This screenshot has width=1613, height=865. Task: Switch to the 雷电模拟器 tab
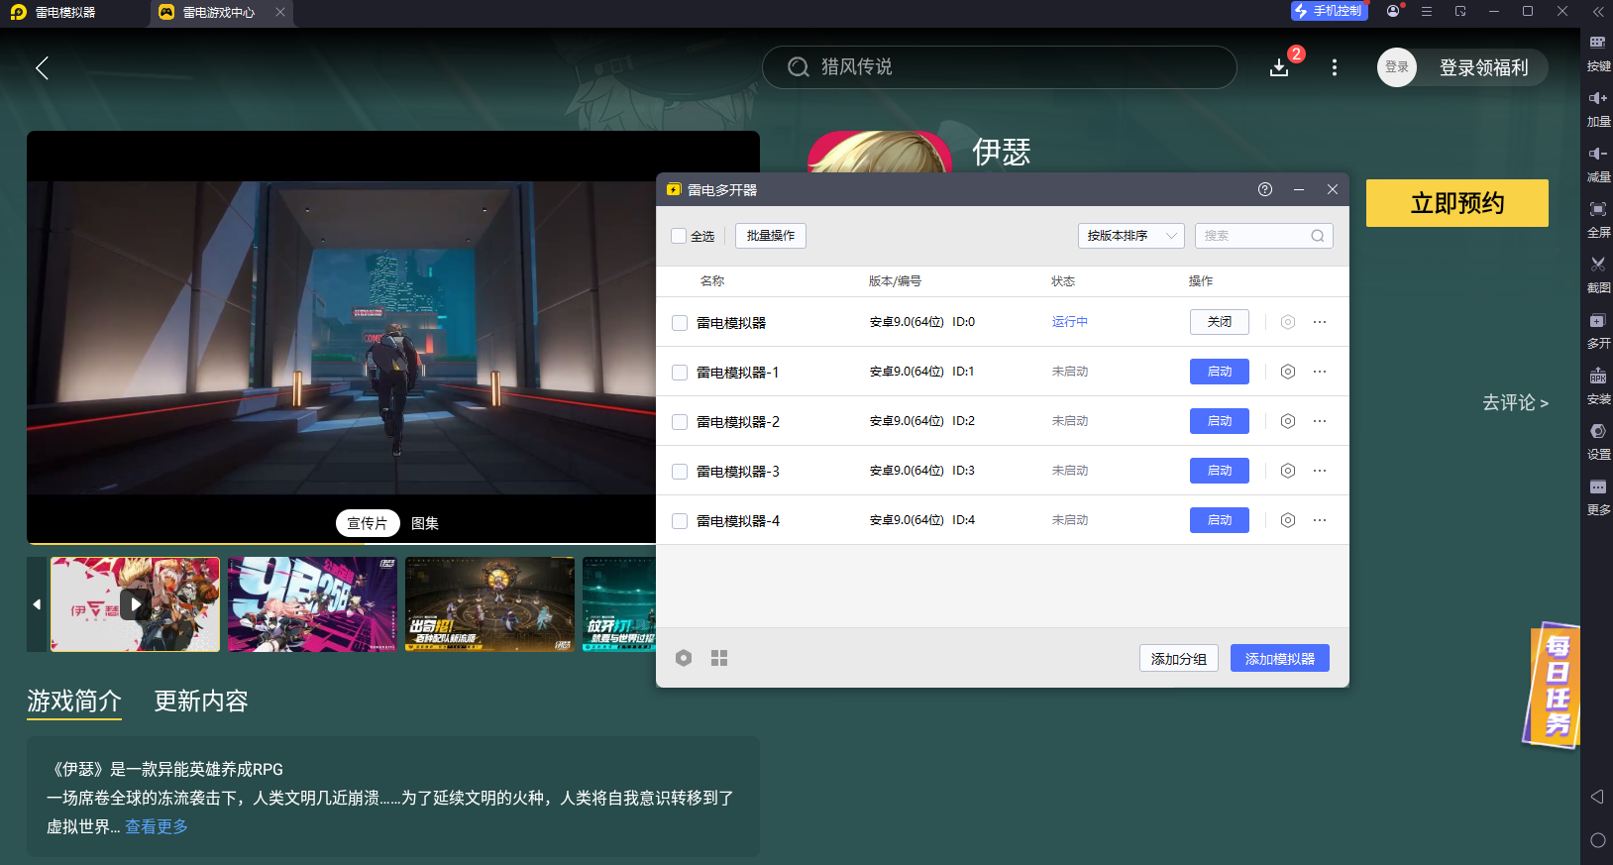pyautogui.click(x=65, y=13)
